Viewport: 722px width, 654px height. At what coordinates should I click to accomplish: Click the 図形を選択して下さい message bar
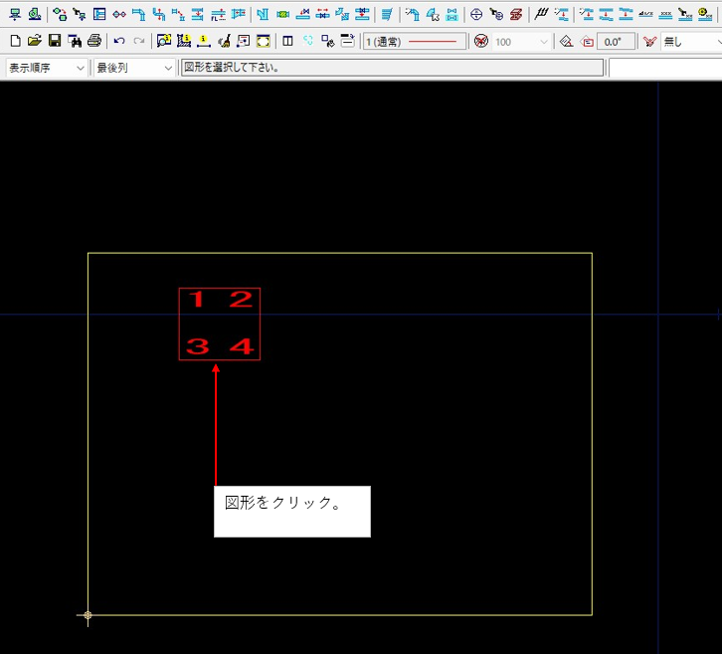coord(392,68)
